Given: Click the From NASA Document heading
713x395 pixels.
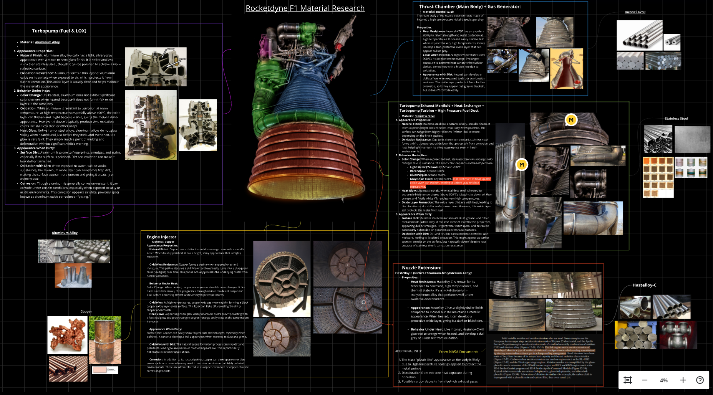Looking at the screenshot, I should (458, 352).
